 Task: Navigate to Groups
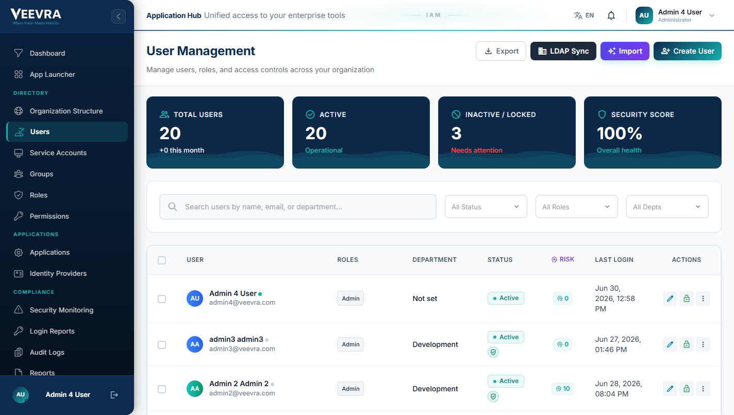tap(67, 174)
